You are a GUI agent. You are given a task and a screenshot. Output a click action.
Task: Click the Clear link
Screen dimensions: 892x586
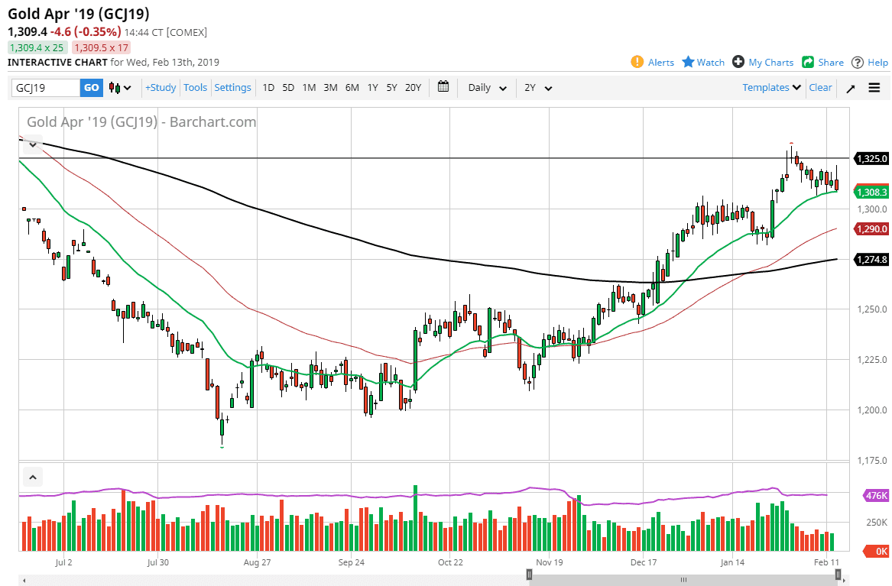point(820,88)
